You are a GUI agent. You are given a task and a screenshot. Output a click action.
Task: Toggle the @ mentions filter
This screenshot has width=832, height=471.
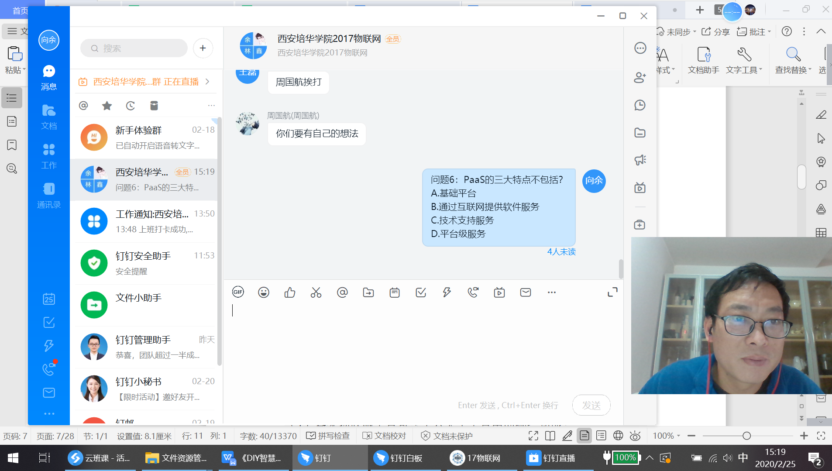tap(83, 106)
